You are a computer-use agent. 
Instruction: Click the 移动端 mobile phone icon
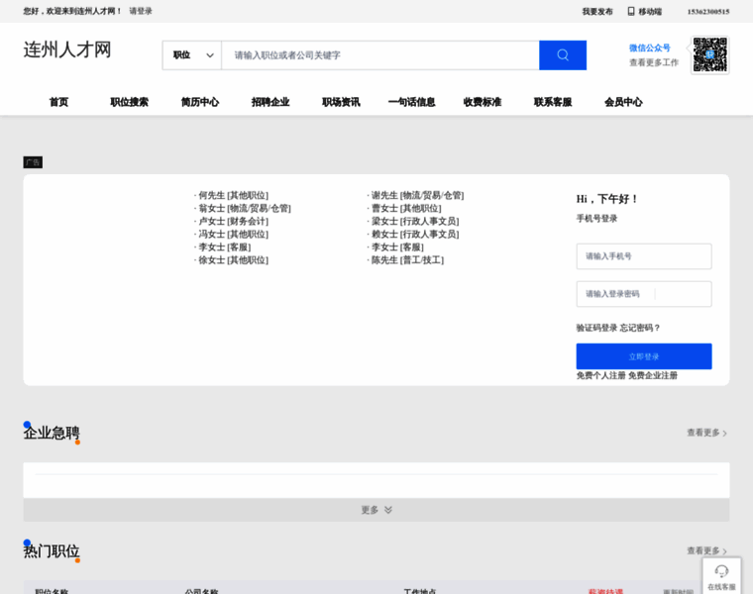[630, 12]
